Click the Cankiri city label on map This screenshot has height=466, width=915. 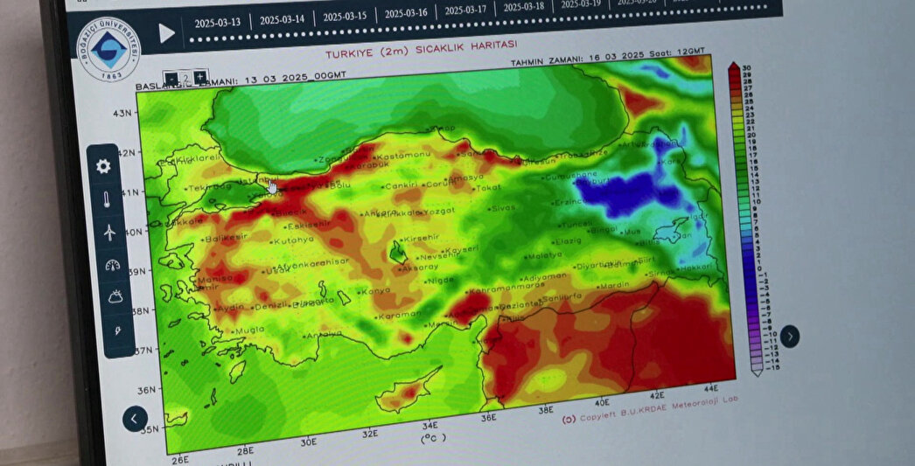(x=401, y=186)
